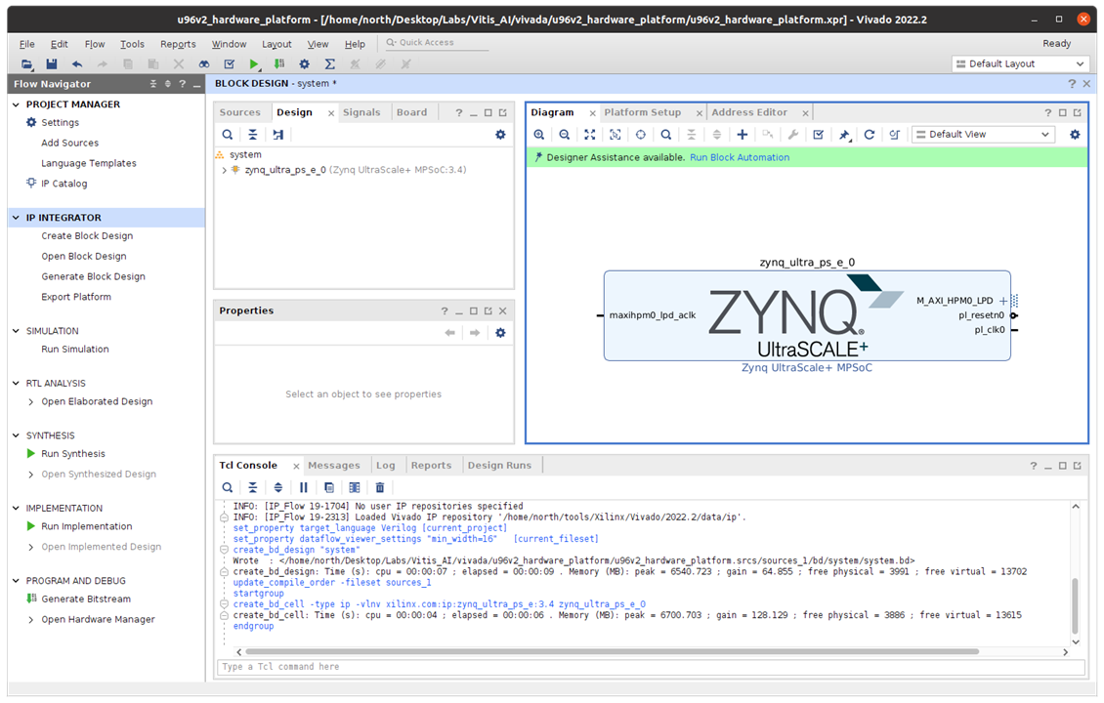Open Design panel settings gear
This screenshot has width=1104, height=703.
point(500,135)
